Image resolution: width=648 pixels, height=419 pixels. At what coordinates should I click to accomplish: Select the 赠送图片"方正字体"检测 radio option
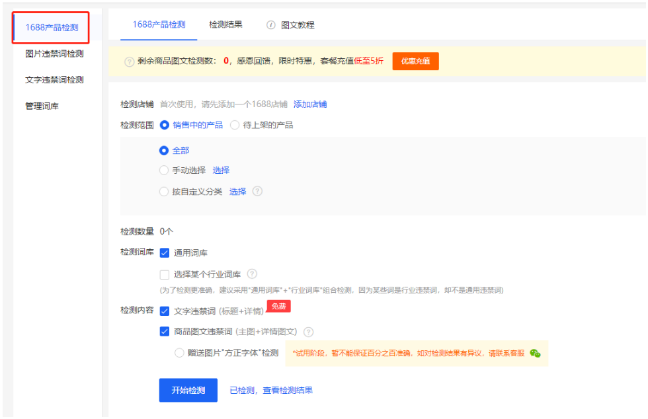tap(179, 353)
